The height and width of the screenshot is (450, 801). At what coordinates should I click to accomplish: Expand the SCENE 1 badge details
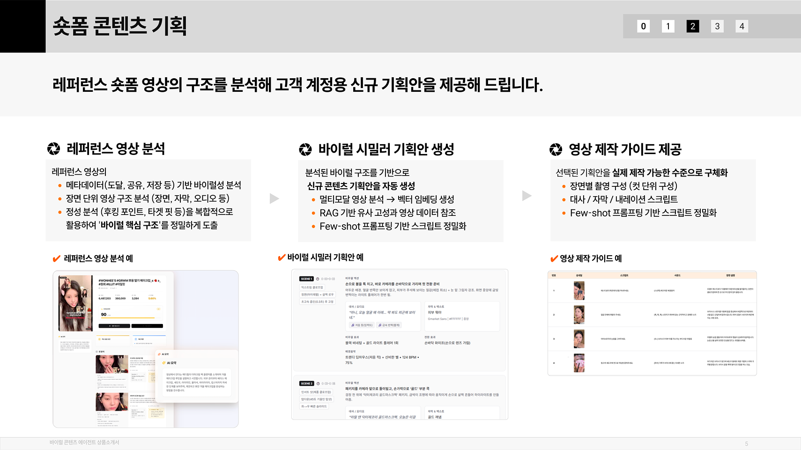306,278
